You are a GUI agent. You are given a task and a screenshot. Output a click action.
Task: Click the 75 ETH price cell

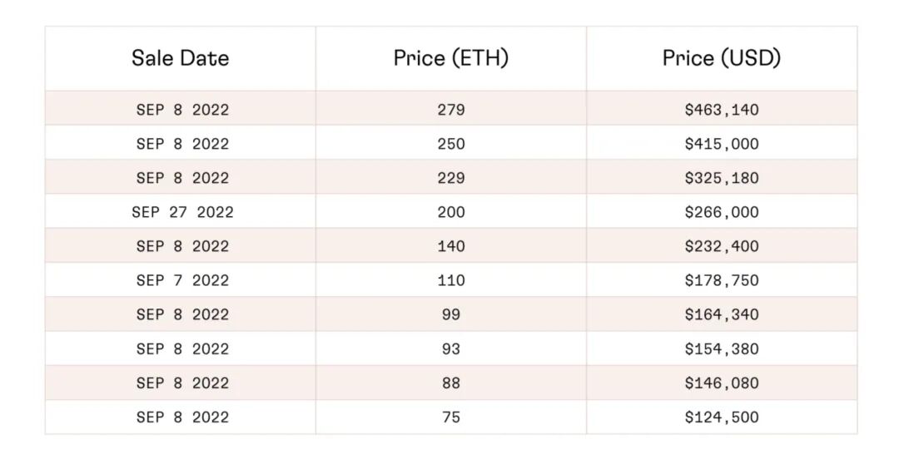click(450, 417)
